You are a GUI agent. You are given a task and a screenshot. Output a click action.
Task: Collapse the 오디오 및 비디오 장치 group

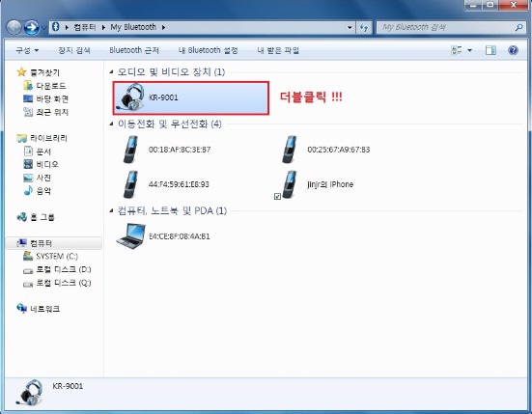(111, 71)
